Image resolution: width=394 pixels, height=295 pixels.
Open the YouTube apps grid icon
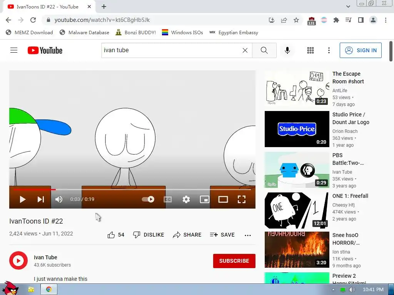[x=311, y=50]
